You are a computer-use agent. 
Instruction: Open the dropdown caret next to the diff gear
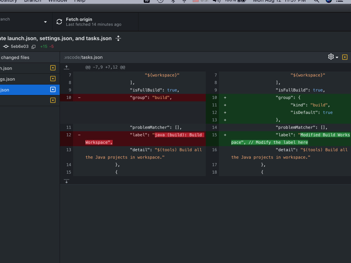tap(337, 58)
